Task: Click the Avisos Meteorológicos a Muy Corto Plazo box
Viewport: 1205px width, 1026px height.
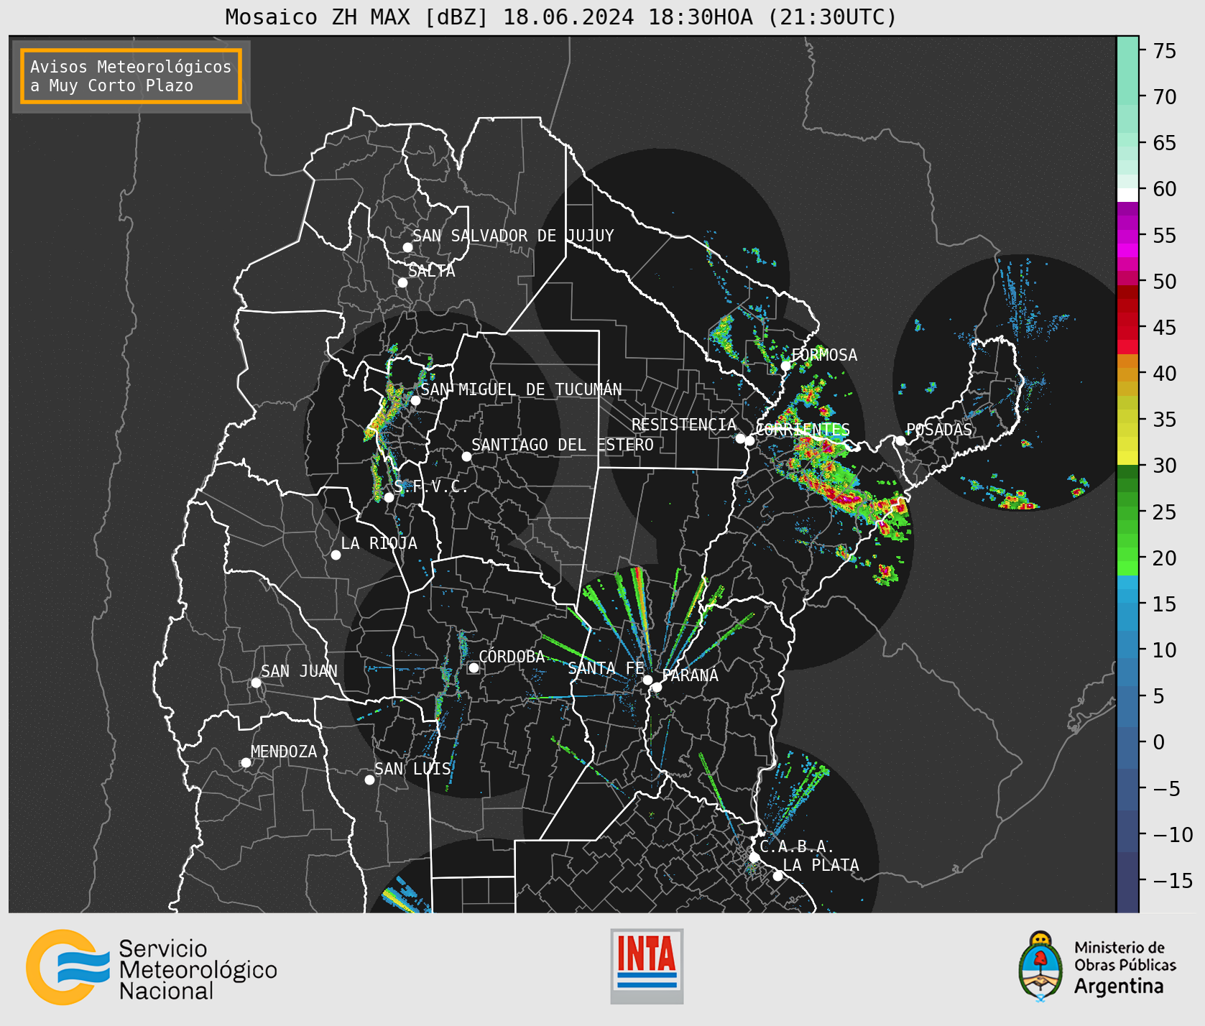Action: (131, 76)
